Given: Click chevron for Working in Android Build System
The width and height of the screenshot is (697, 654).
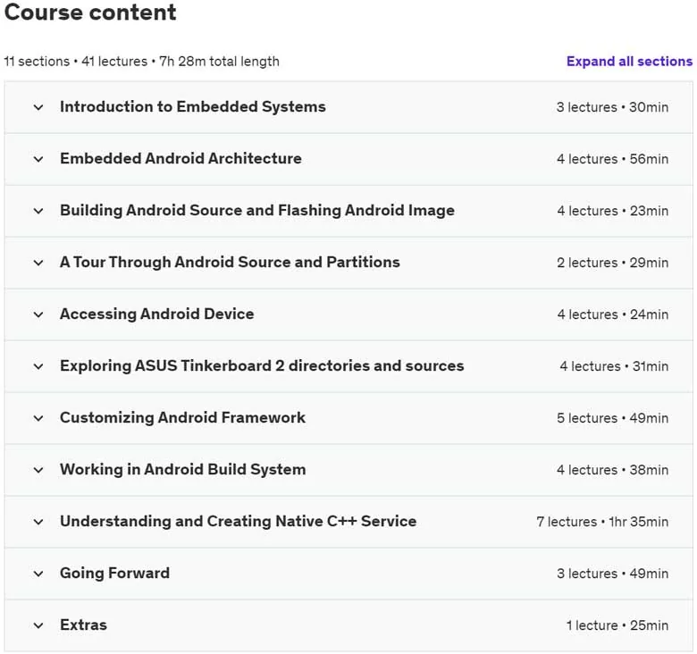Looking at the screenshot, I should (x=38, y=470).
